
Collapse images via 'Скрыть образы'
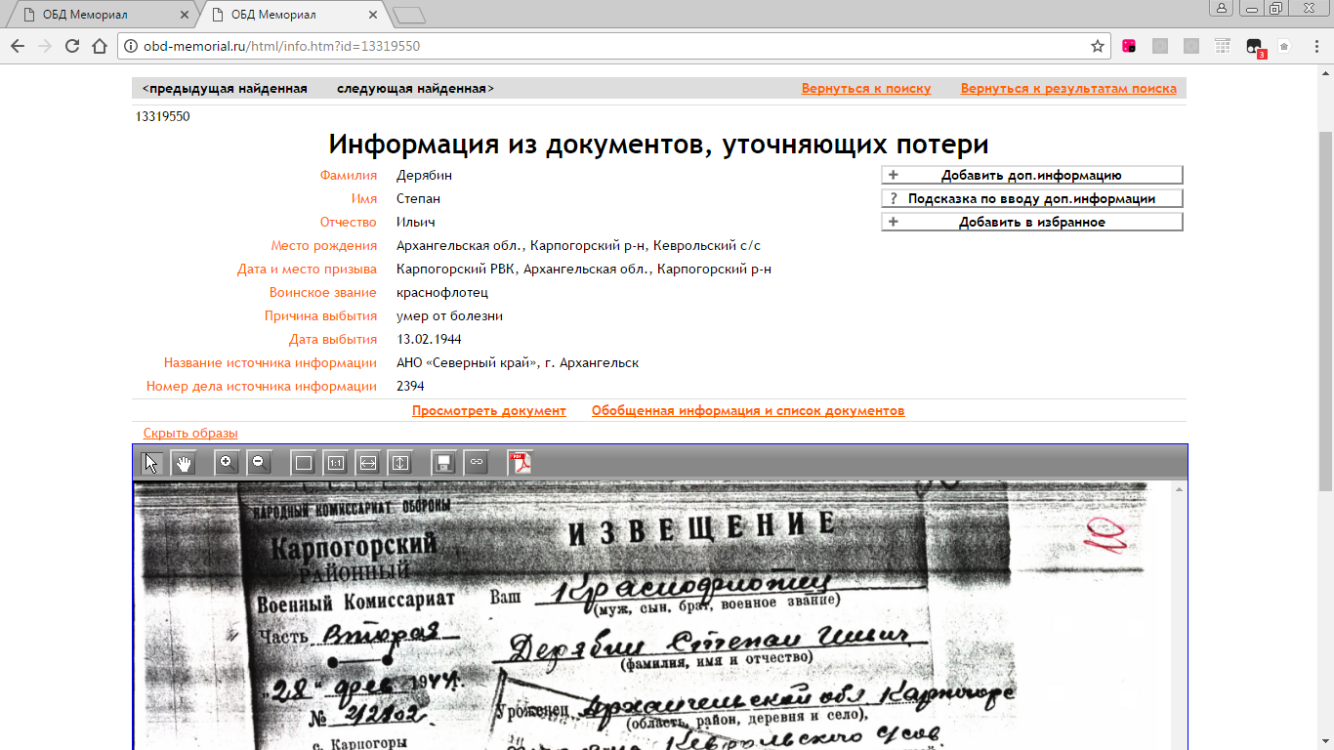[x=190, y=434]
